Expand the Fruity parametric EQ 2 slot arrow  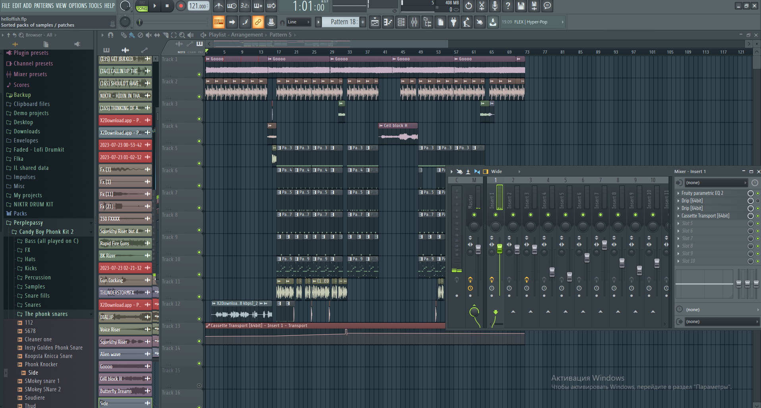coord(678,193)
